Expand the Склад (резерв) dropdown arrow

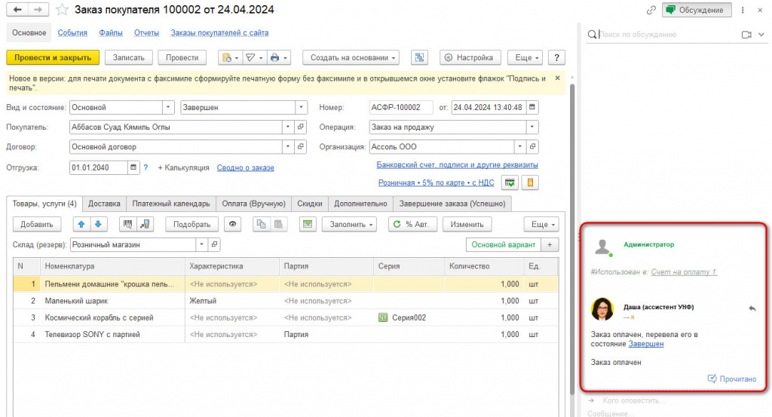(202, 244)
